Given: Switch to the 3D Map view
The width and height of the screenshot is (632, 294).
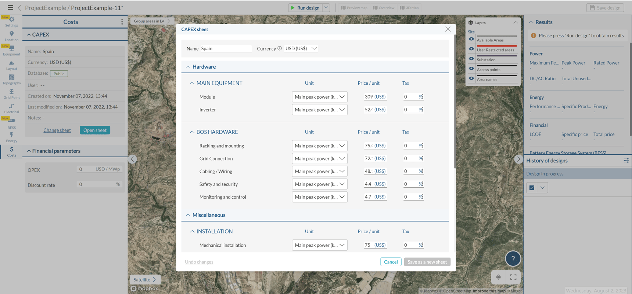Looking at the screenshot, I should 409,8.
